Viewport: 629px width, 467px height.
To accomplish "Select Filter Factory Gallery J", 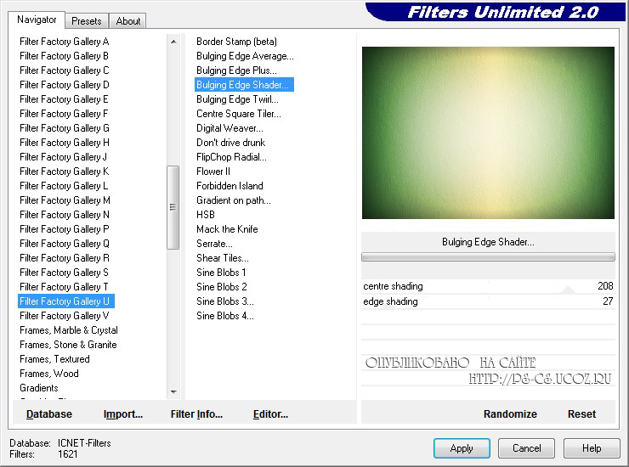I will [65, 157].
